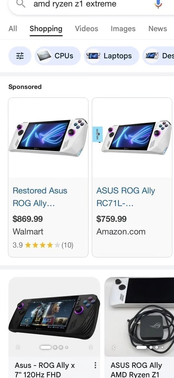The image size is (174, 378).
Task: Open Restored Asus ROG Ally listing
Action: click(x=40, y=197)
